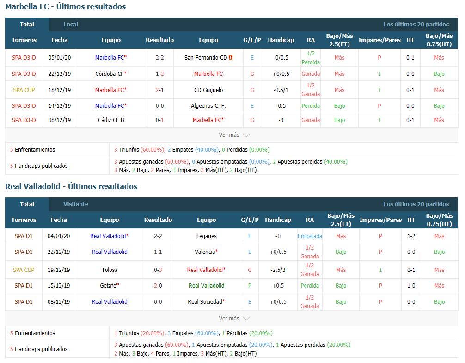This screenshot has height=363, width=465.
Task: Click the Torneros header in Marbella FC table
Action: 24,40
